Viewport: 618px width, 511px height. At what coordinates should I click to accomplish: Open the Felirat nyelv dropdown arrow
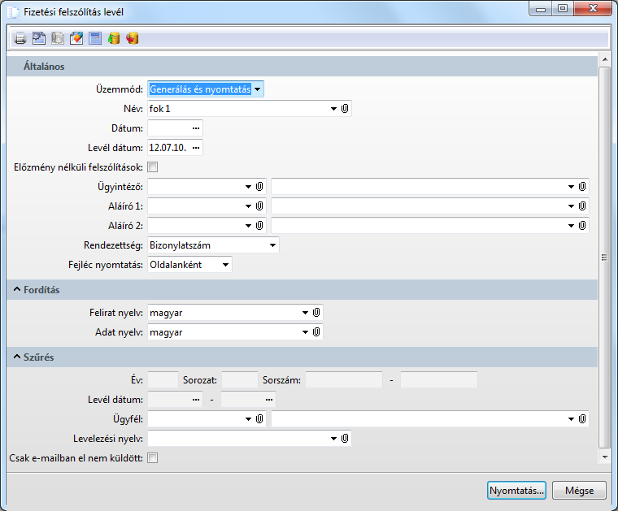coord(305,313)
